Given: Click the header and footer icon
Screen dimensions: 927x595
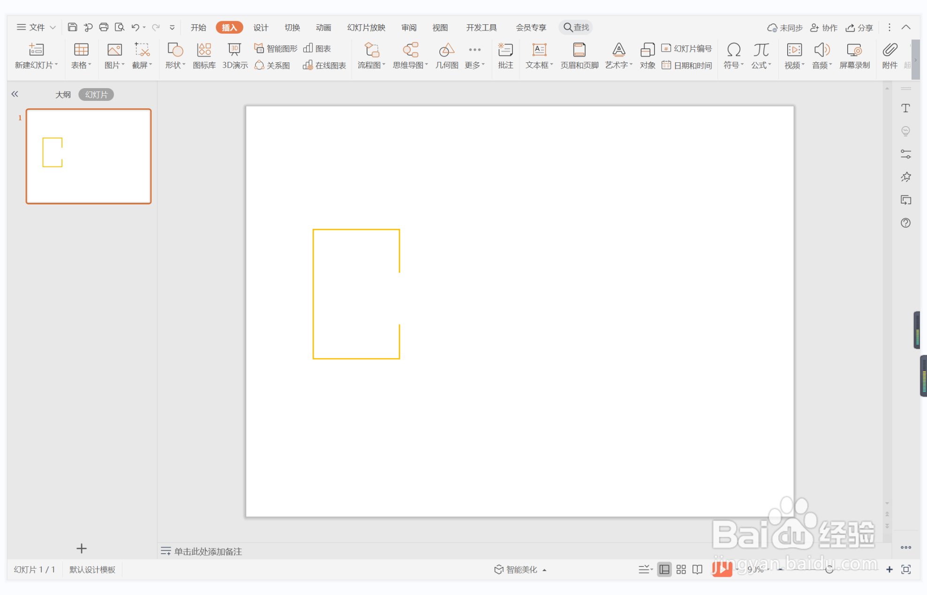Looking at the screenshot, I should 579,50.
